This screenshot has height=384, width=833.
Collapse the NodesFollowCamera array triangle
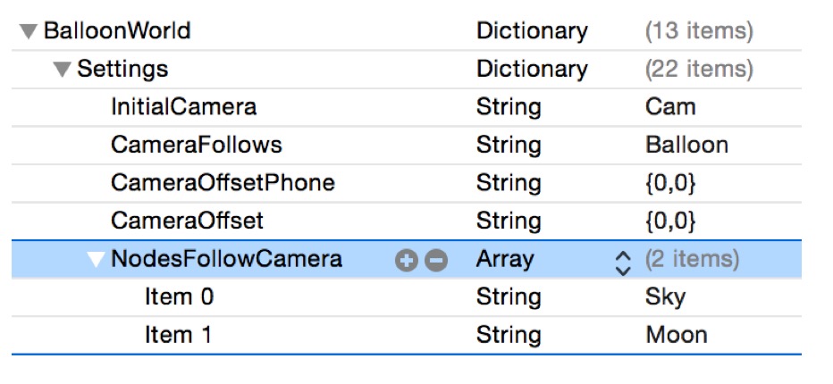[x=96, y=260]
